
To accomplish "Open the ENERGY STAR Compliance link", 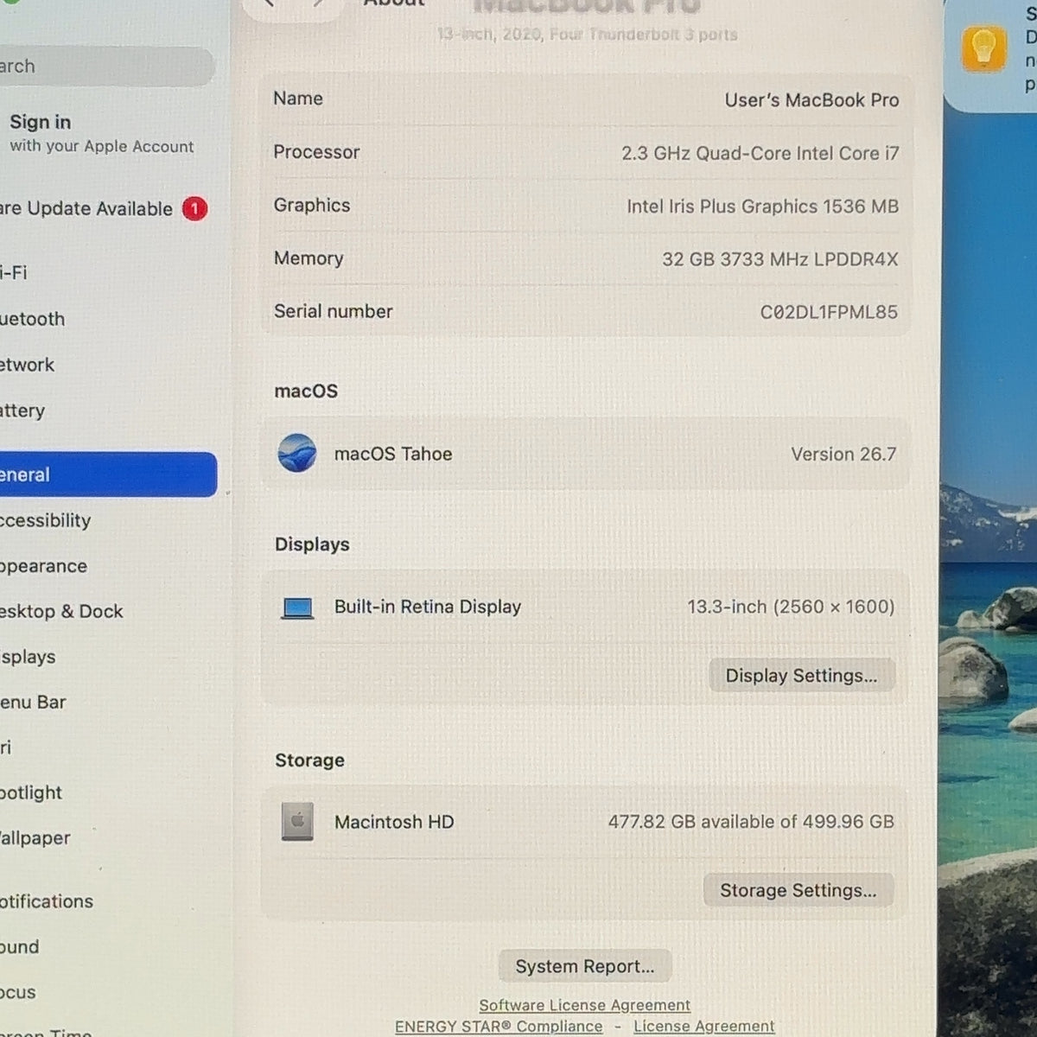I will pos(499,1026).
